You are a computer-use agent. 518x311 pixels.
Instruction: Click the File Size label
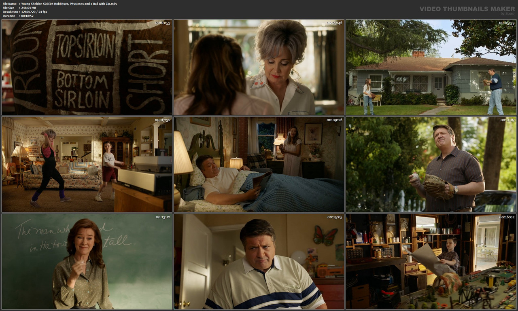tap(8, 8)
